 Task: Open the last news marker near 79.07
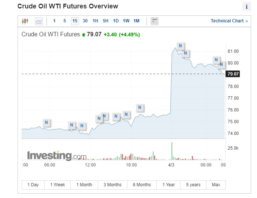(x=221, y=65)
